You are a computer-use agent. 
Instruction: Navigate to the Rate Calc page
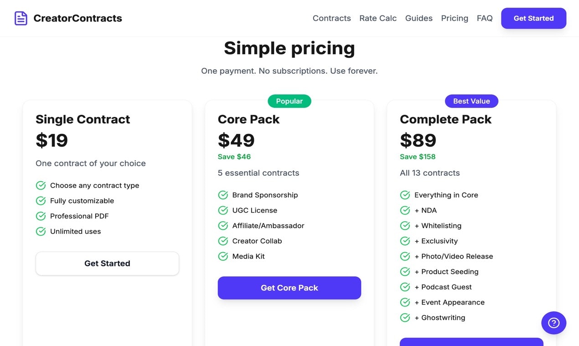(378, 18)
